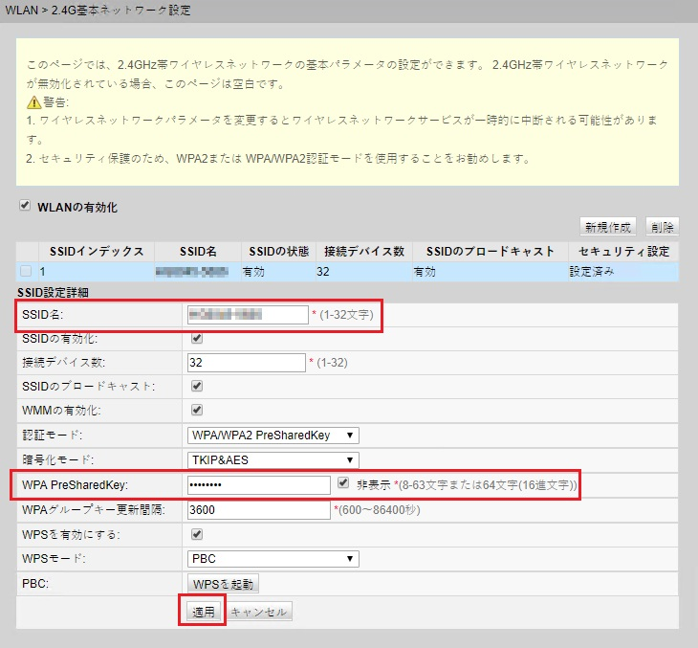Click the WPSを起動 button
Image resolution: width=698 pixels, height=648 pixels.
click(223, 584)
